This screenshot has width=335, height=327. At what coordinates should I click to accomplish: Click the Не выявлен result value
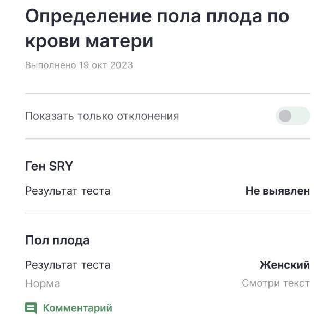point(278,191)
